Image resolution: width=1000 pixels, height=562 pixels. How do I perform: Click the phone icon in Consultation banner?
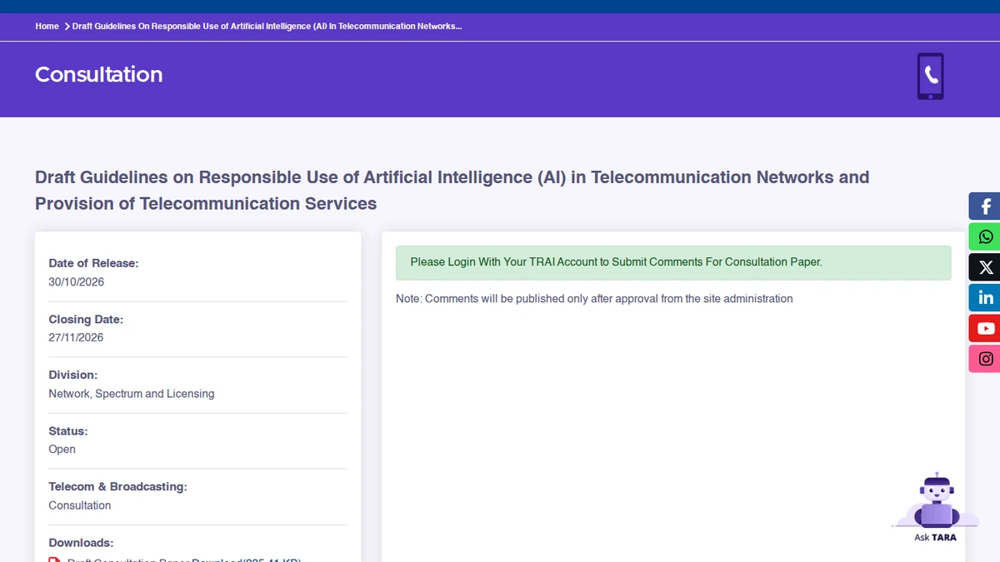(930, 77)
